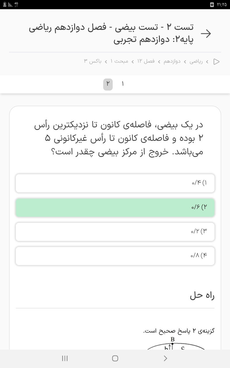Open the مبحث ۱ breadcrumb link
The width and height of the screenshot is (230, 368).
(119, 61)
